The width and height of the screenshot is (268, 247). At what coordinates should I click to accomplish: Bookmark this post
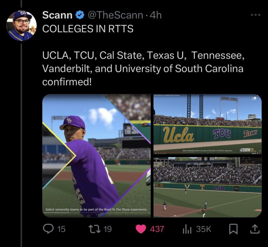click(233, 229)
